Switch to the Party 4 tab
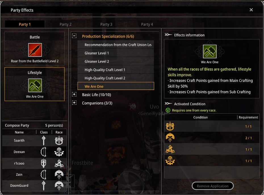Image resolution: width=264 pixels, height=195 pixels. pos(147,24)
